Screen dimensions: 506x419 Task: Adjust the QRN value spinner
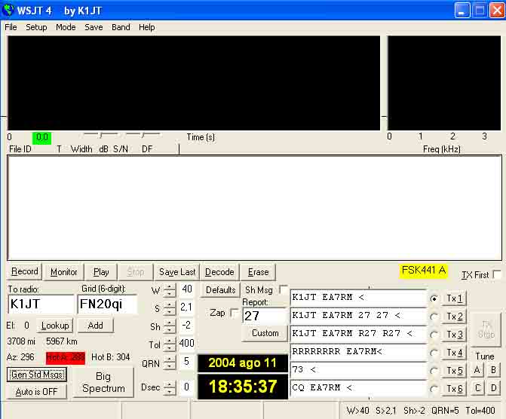click(169, 363)
